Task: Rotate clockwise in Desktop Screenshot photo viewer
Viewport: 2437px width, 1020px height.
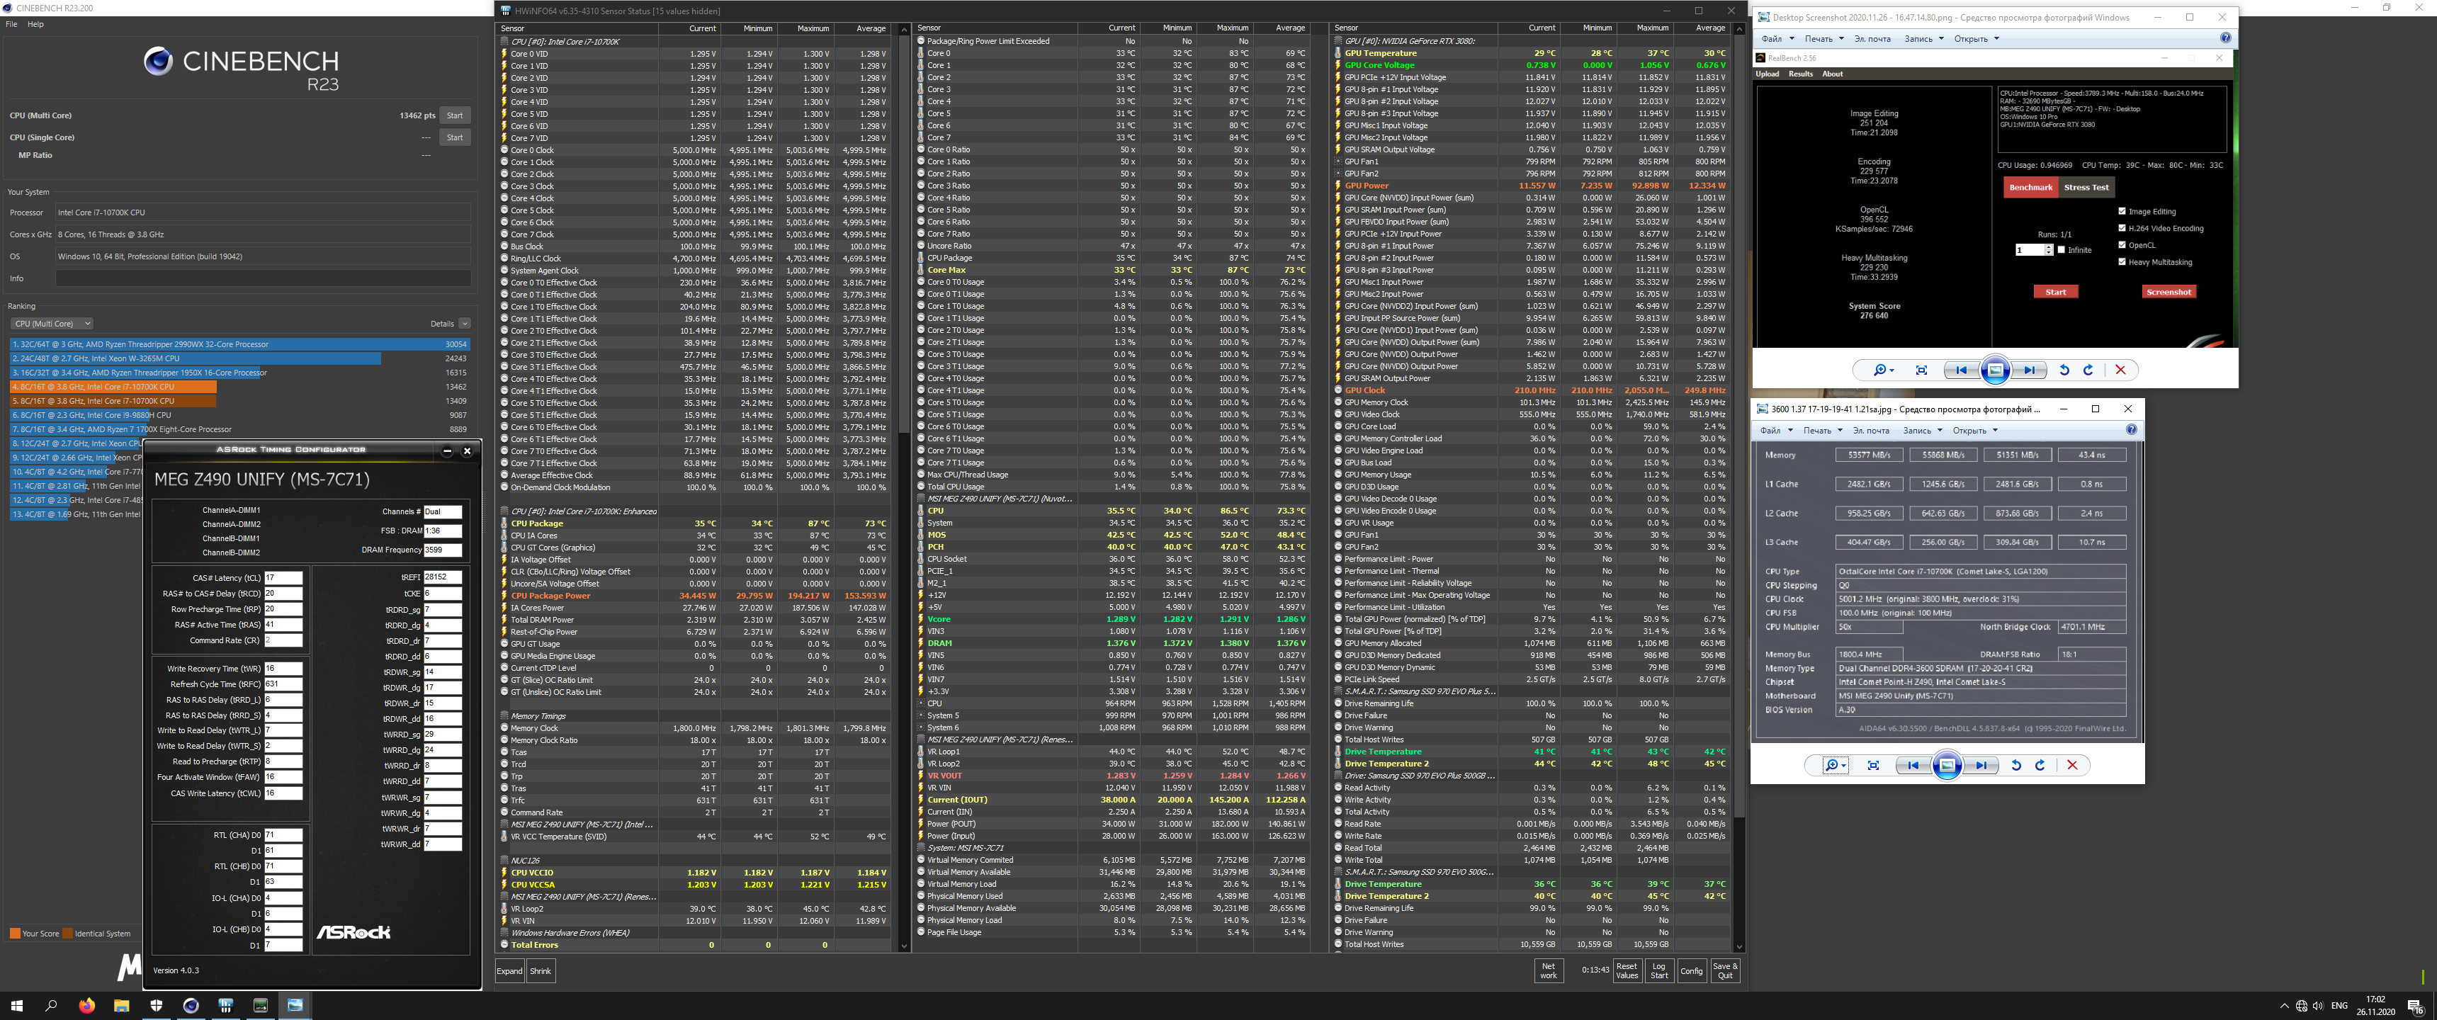Action: [x=2088, y=370]
